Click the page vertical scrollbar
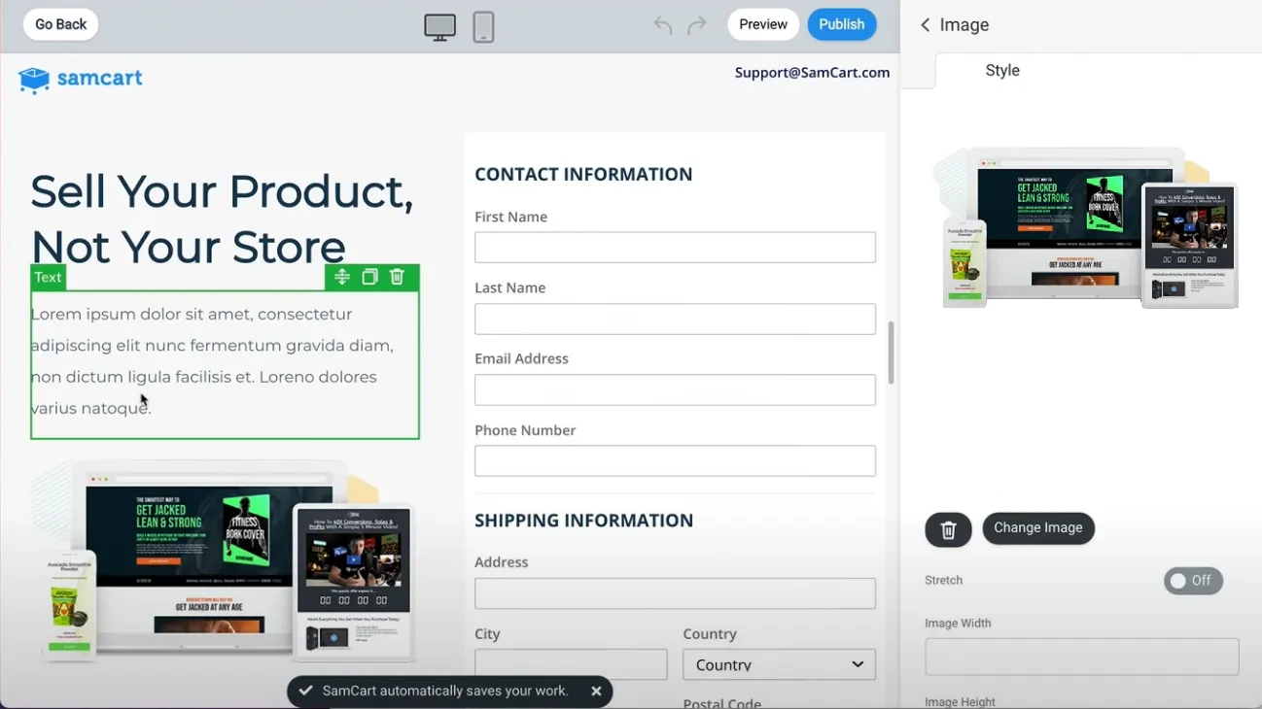Viewport: 1262px width, 709px height. tap(891, 353)
